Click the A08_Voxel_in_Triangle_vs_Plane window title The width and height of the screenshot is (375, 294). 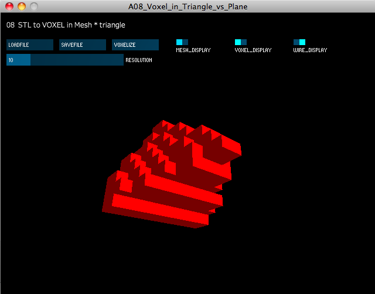coord(187,6)
